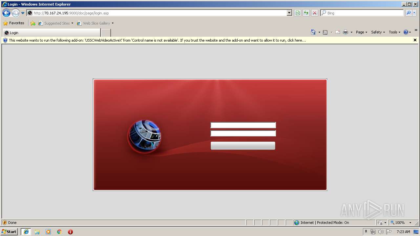Image resolution: width=420 pixels, height=236 pixels.
Task: Expand the printer options dropdown arrow
Action: click(351, 32)
